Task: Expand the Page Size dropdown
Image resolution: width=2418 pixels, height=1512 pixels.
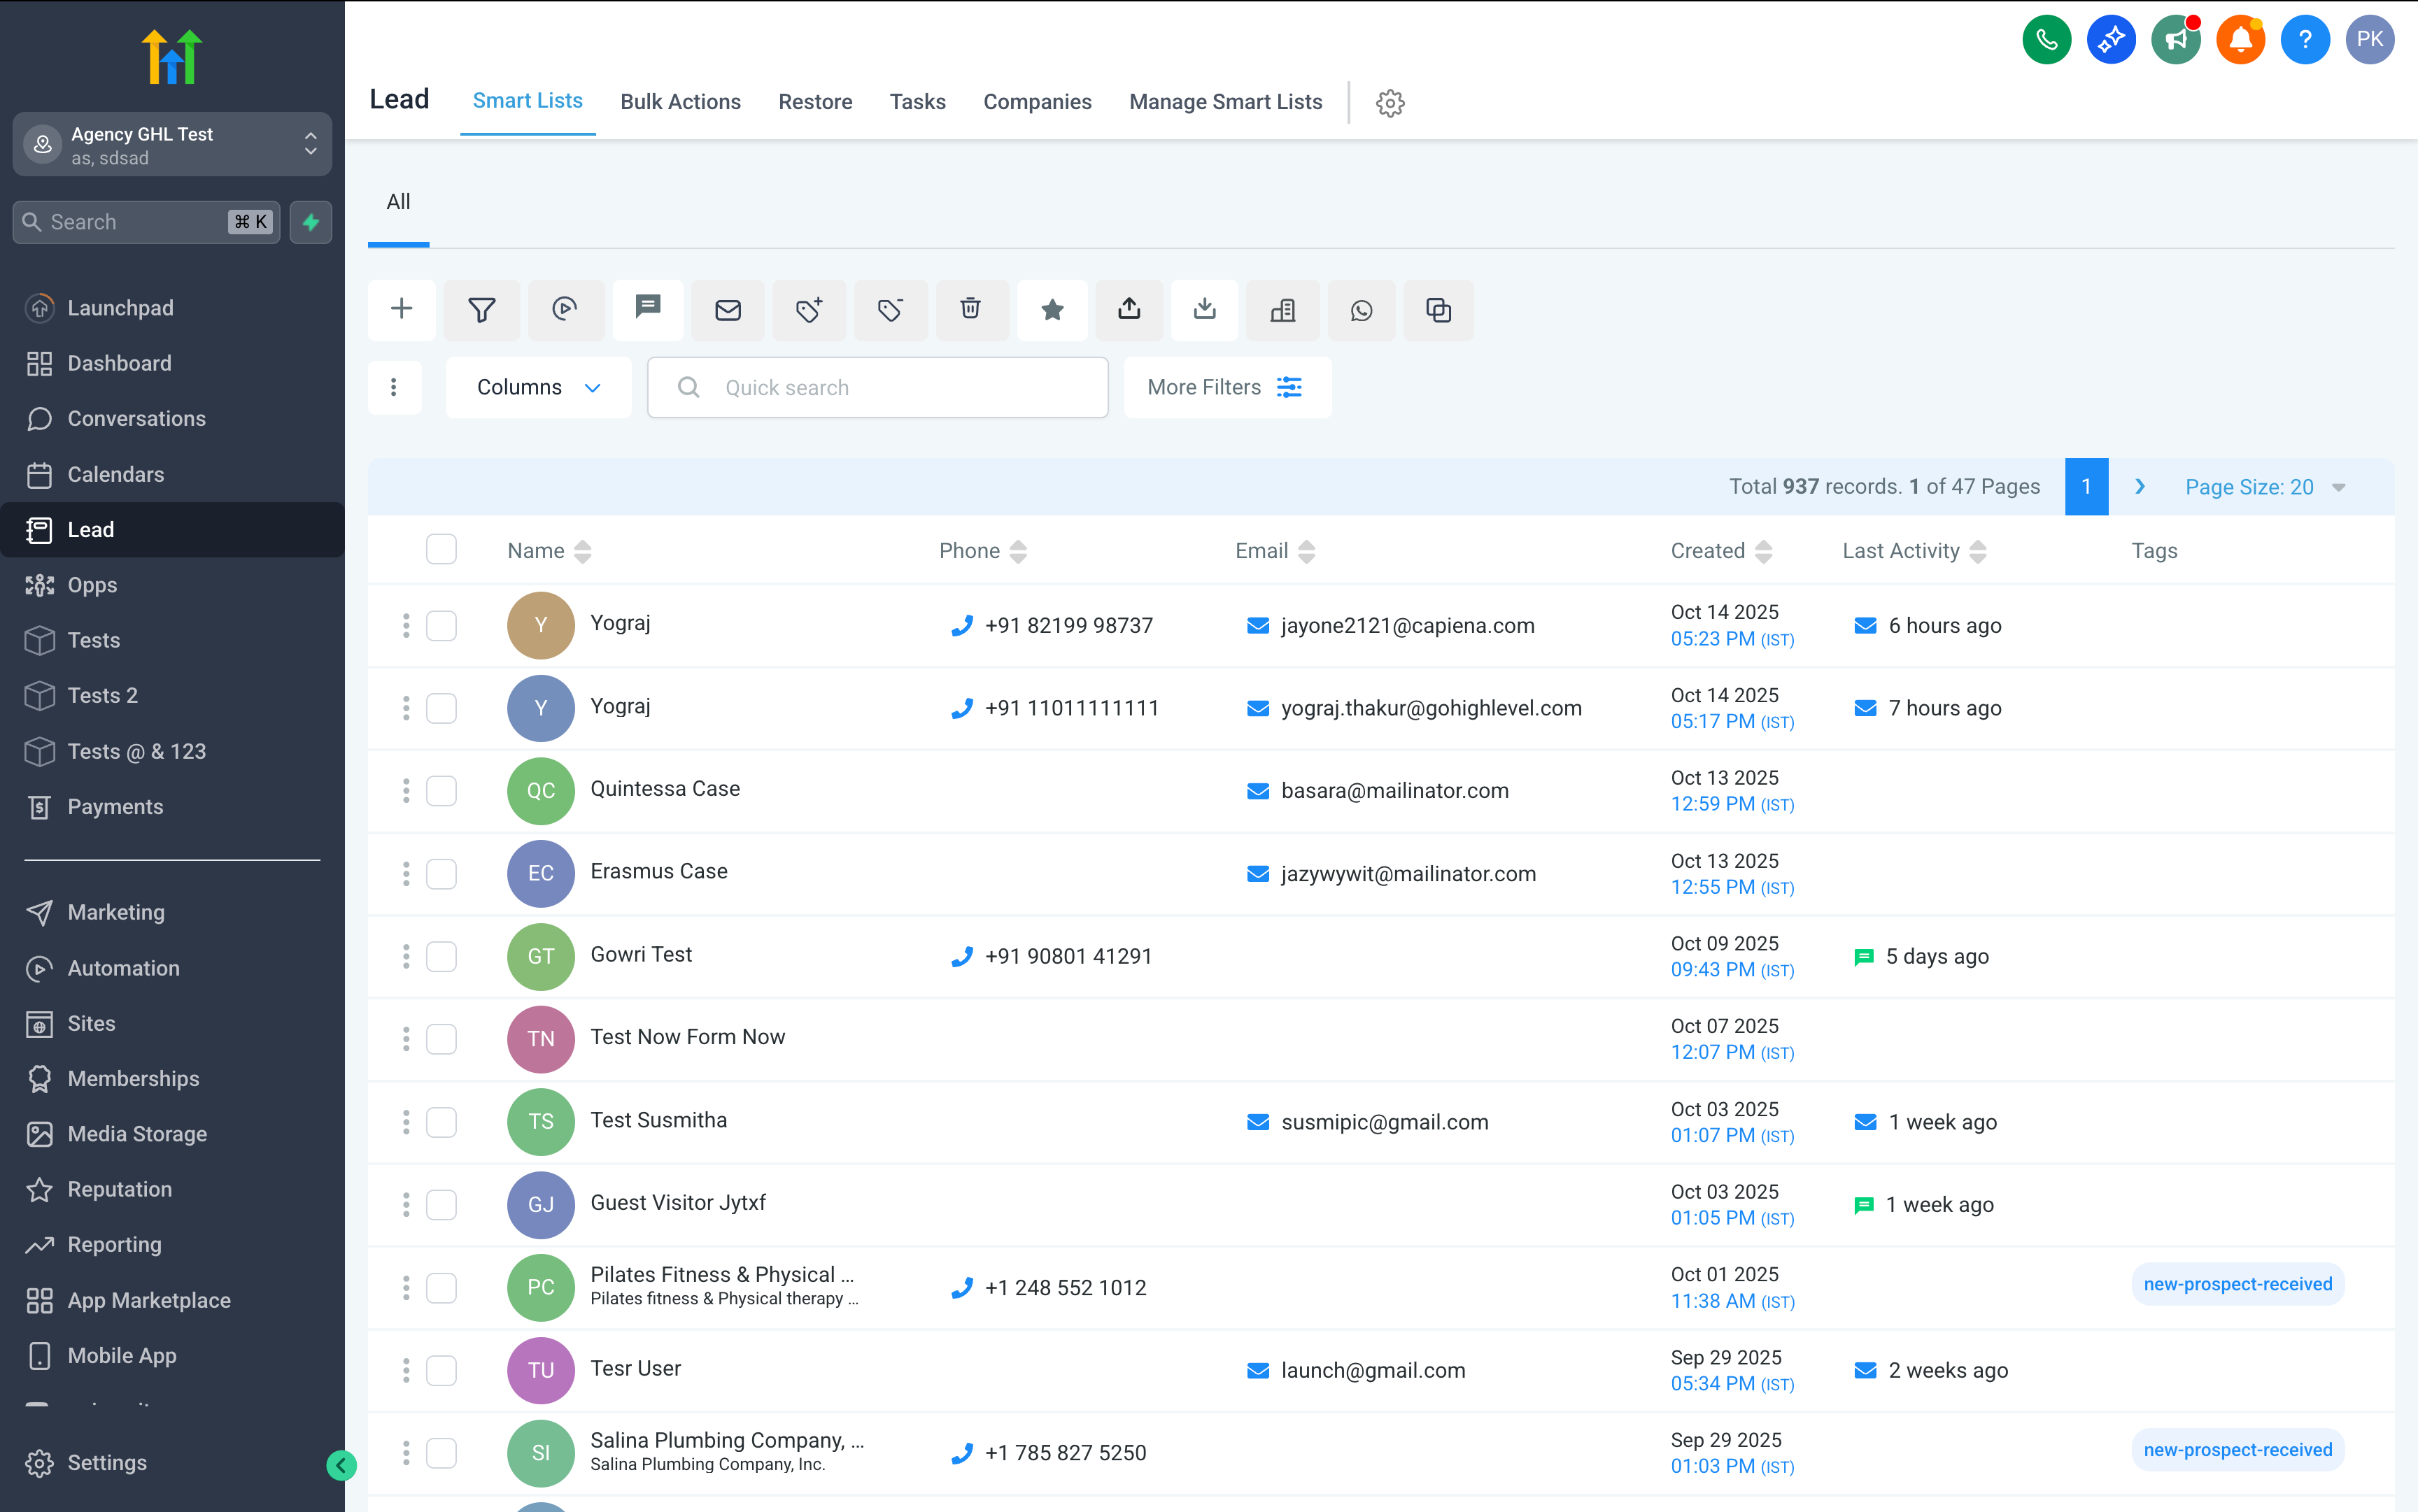Action: tap(2265, 487)
